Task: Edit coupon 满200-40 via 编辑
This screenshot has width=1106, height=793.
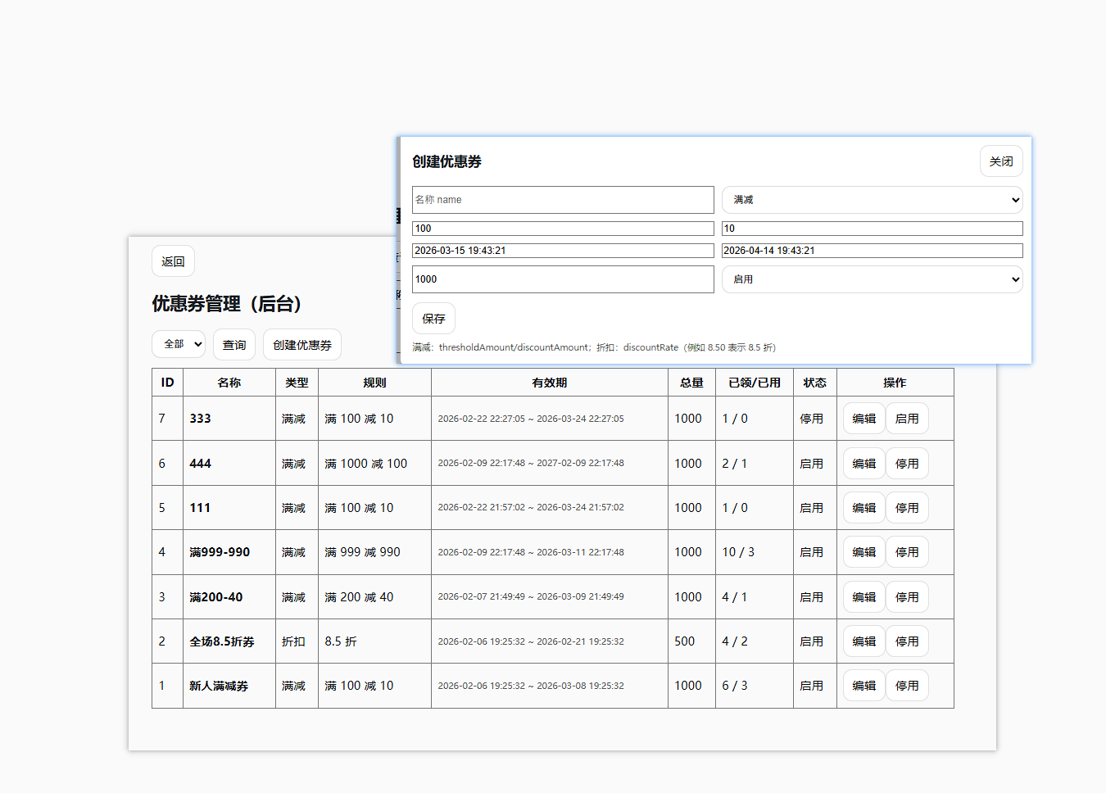Action: coord(864,597)
